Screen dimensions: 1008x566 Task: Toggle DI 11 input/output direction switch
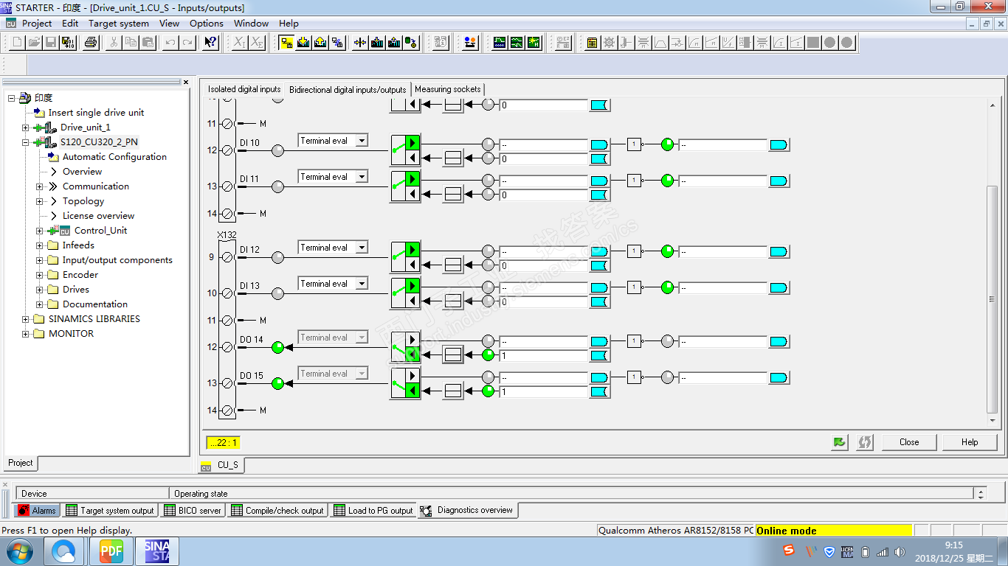pyautogui.click(x=405, y=186)
